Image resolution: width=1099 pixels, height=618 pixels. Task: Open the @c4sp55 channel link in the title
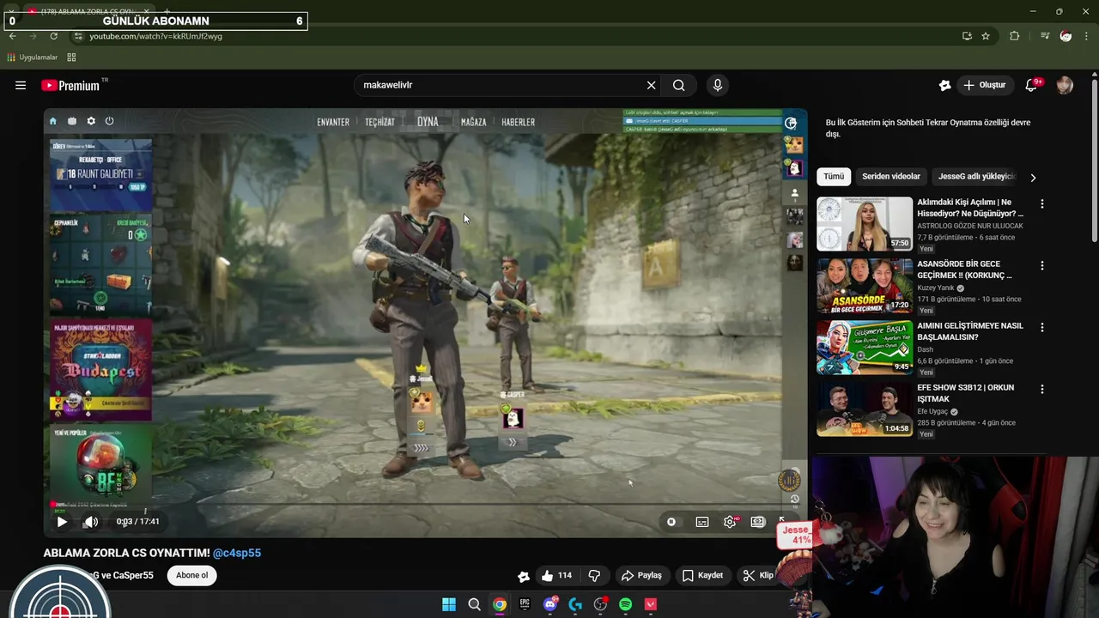click(x=237, y=553)
